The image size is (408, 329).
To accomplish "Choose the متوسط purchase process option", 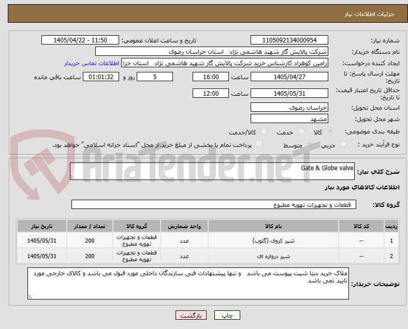I will click(310, 144).
